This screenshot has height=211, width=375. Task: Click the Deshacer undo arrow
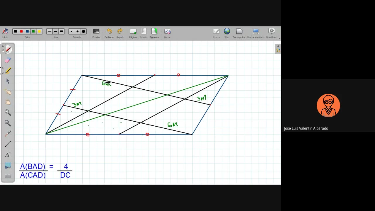tap(109, 31)
